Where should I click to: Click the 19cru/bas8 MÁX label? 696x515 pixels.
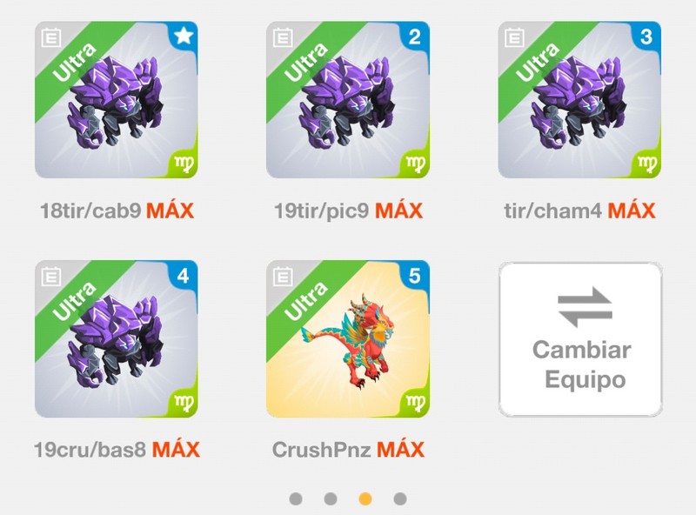(x=117, y=450)
